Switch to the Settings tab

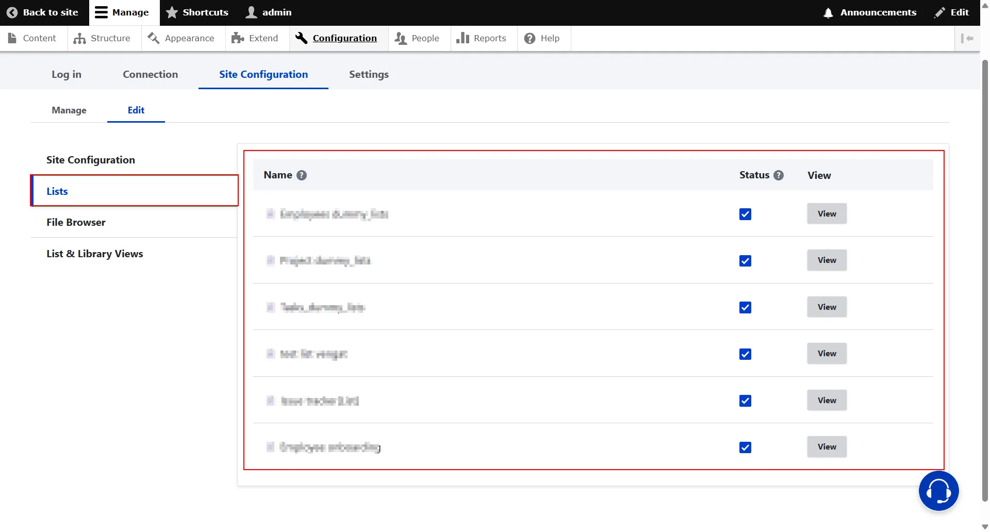[368, 74]
